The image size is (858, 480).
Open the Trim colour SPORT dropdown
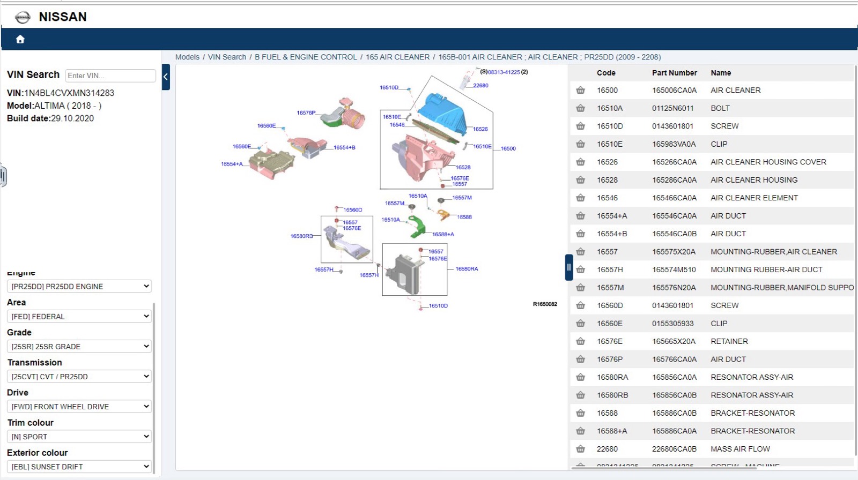79,437
